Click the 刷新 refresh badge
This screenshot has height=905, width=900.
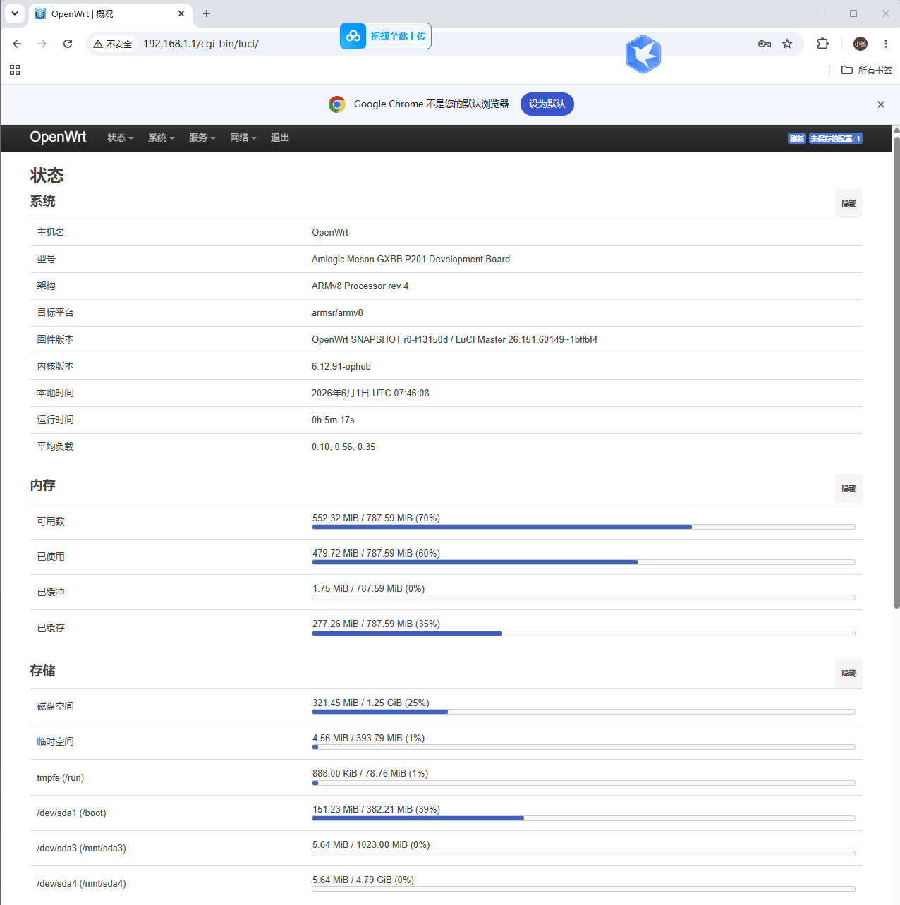(797, 138)
